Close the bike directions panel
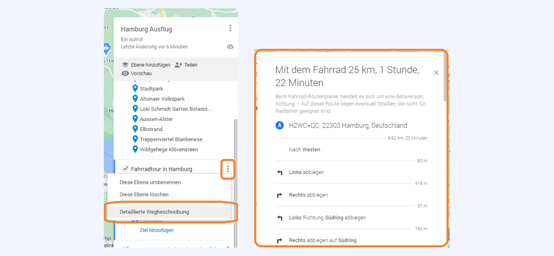Image resolution: width=554 pixels, height=256 pixels. coord(436,73)
